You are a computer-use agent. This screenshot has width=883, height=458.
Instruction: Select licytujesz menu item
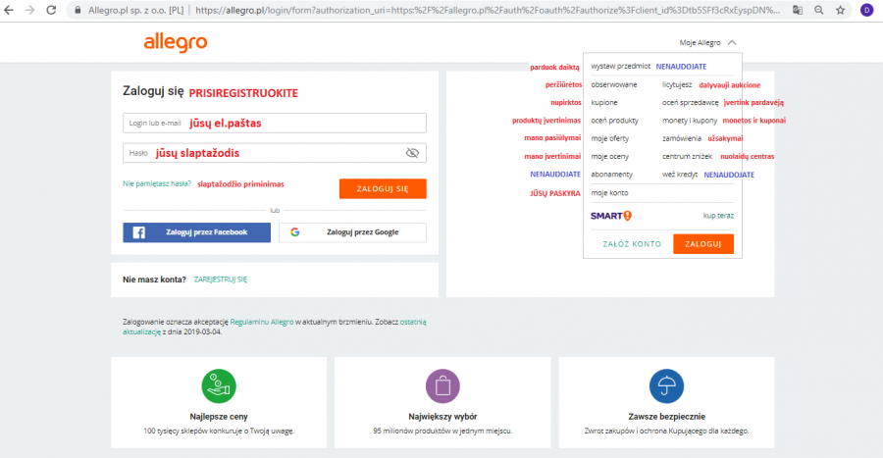[677, 84]
